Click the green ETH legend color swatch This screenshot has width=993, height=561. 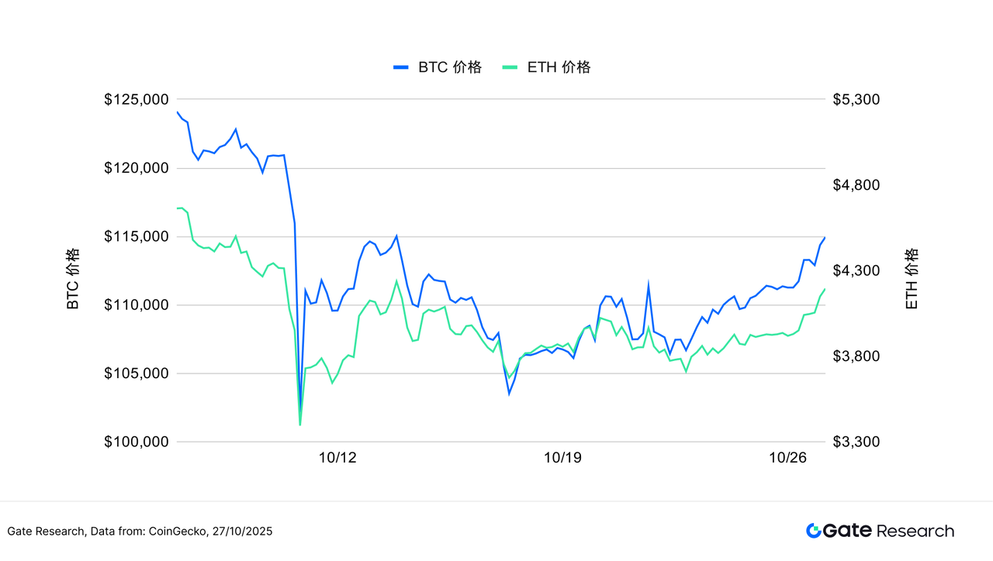point(510,67)
